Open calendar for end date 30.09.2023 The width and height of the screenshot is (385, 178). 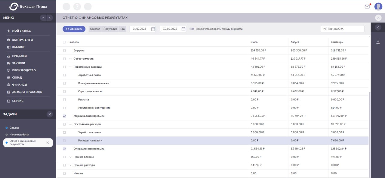point(183,29)
